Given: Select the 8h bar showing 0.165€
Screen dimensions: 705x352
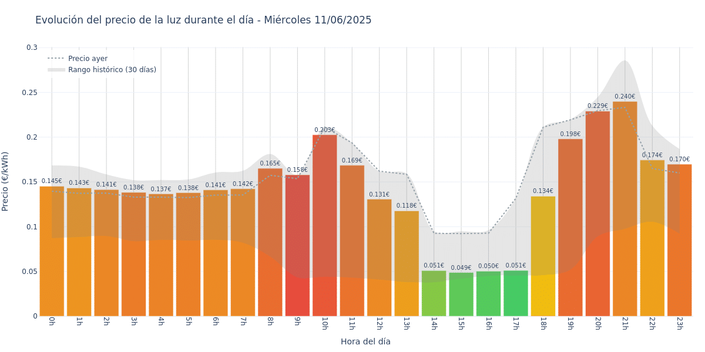Looking at the screenshot, I should pos(270,242).
